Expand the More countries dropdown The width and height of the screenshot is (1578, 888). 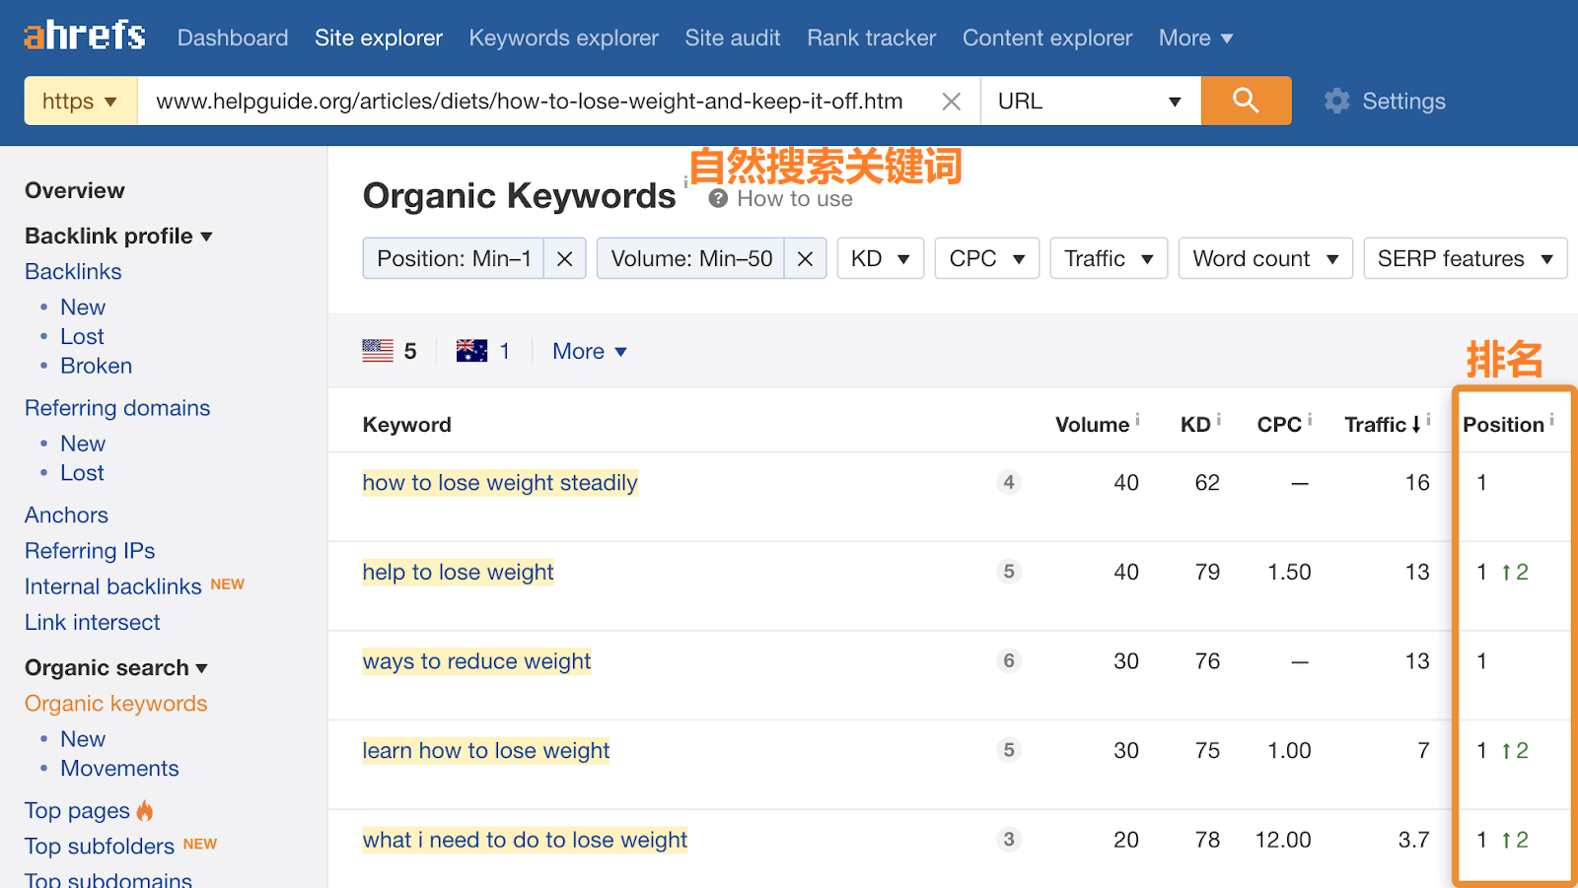pyautogui.click(x=588, y=350)
